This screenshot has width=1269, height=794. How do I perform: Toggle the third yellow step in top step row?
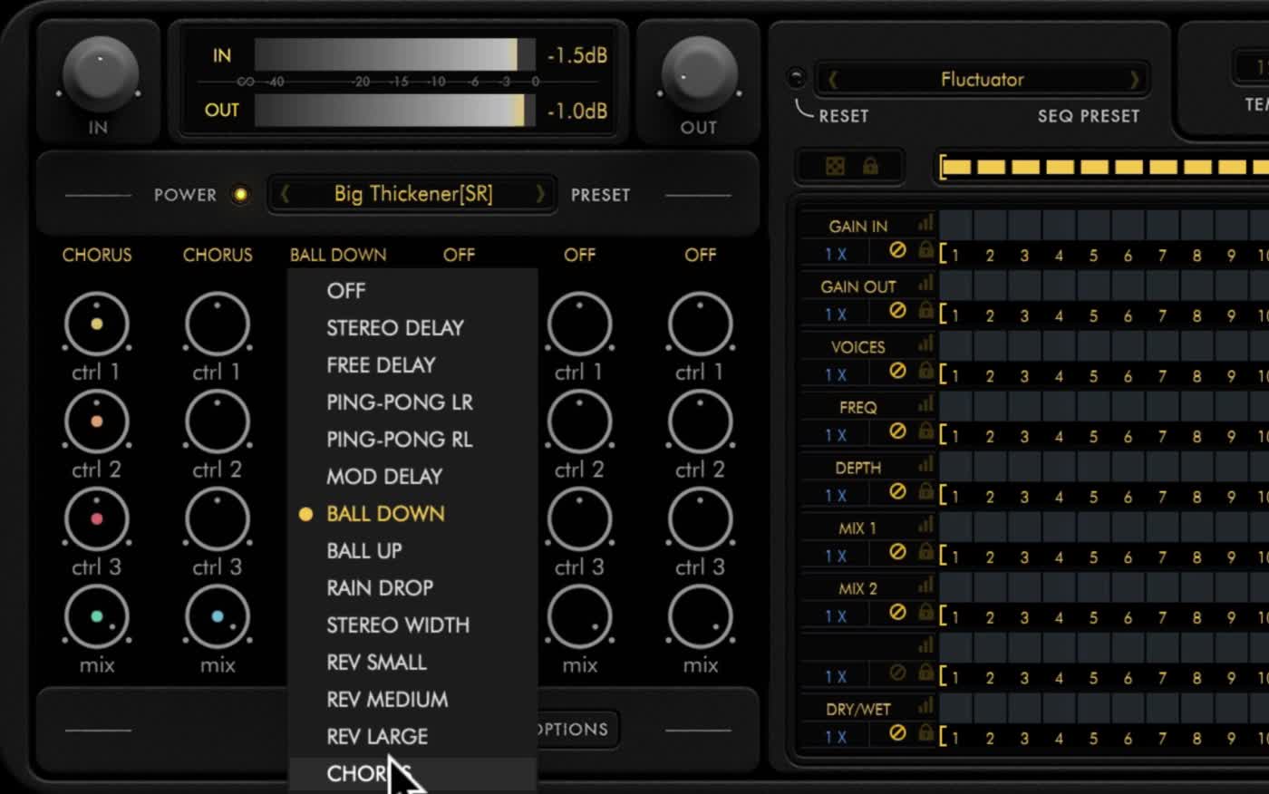1026,167
